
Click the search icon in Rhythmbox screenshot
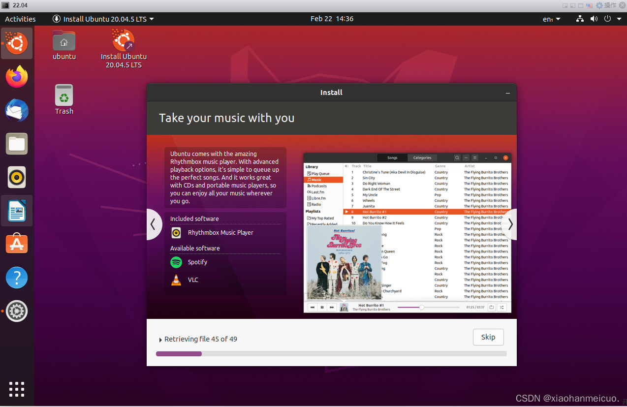pyautogui.click(x=457, y=158)
